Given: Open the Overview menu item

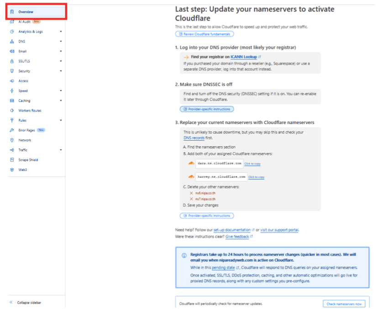Looking at the screenshot, I should (x=37, y=12).
